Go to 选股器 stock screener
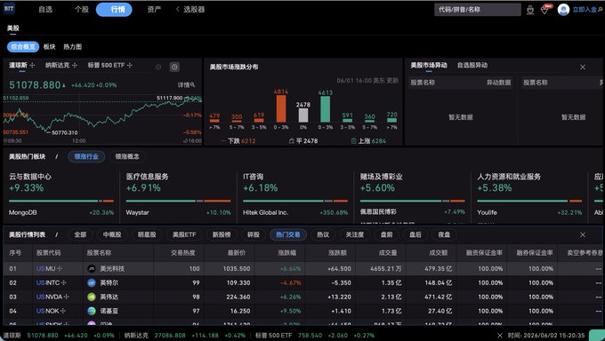This screenshot has height=341, width=605. click(194, 9)
